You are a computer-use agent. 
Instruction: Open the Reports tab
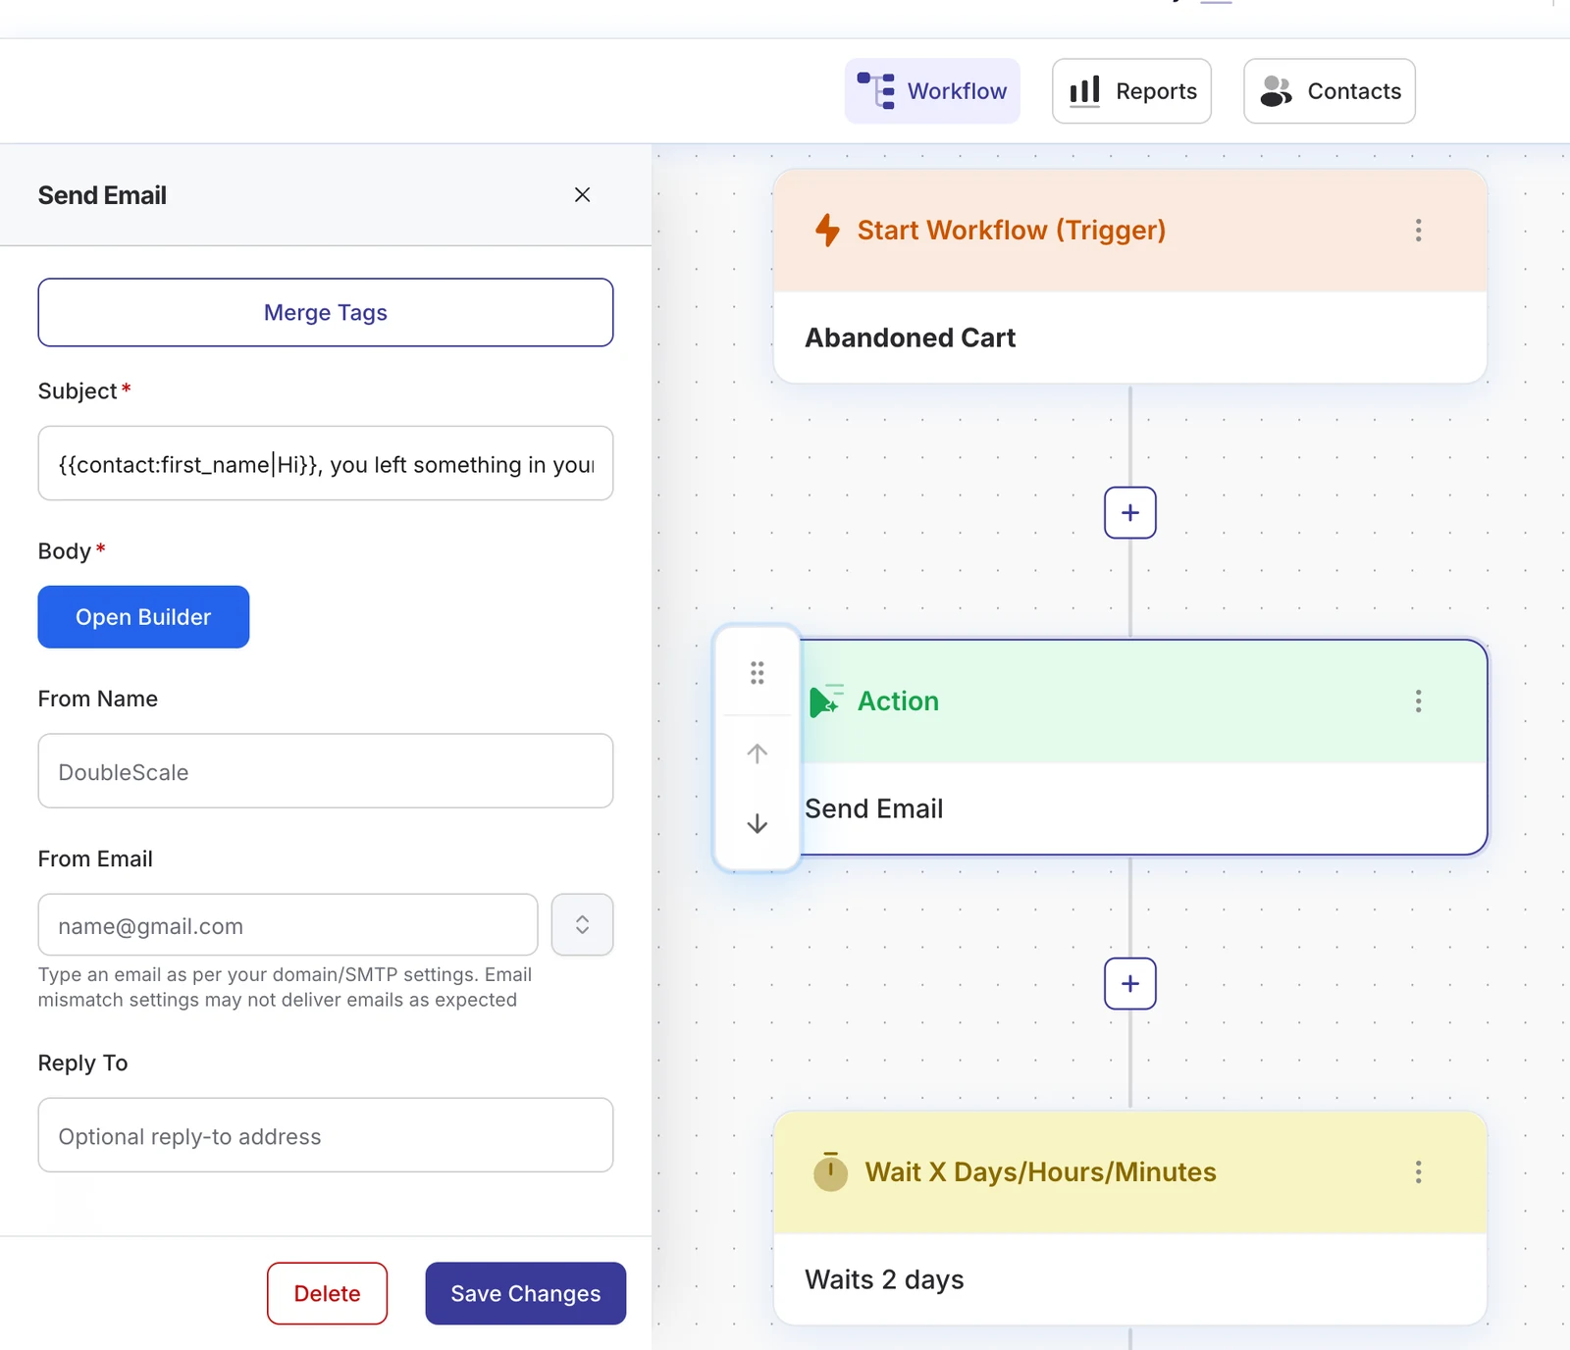[1131, 91]
